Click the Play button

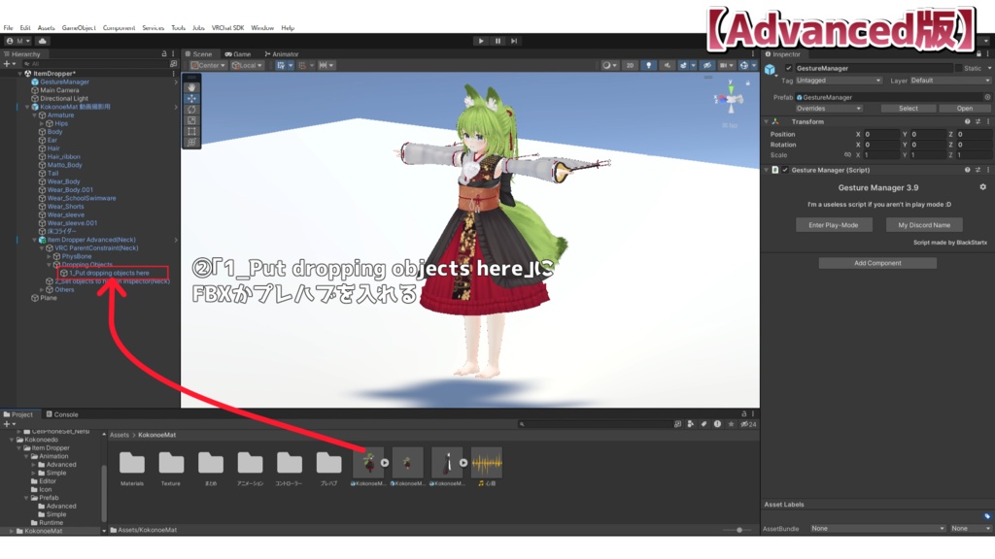tap(481, 41)
